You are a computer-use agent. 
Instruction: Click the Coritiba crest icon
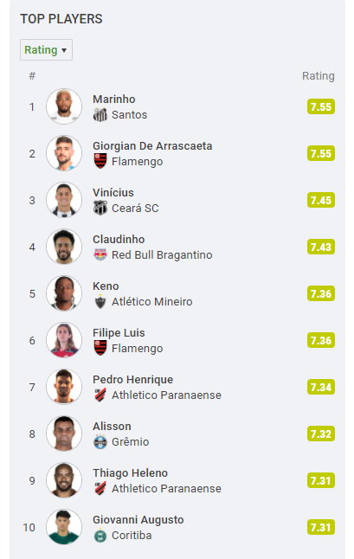pyautogui.click(x=100, y=536)
